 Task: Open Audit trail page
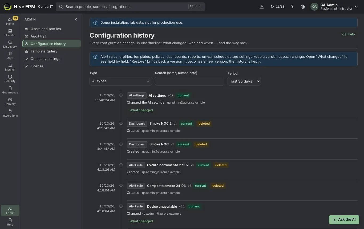point(52,36)
